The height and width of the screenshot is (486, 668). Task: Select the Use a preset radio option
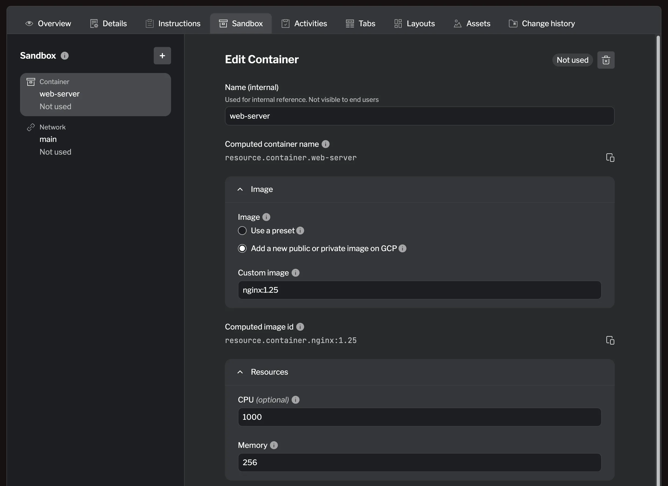[242, 231]
